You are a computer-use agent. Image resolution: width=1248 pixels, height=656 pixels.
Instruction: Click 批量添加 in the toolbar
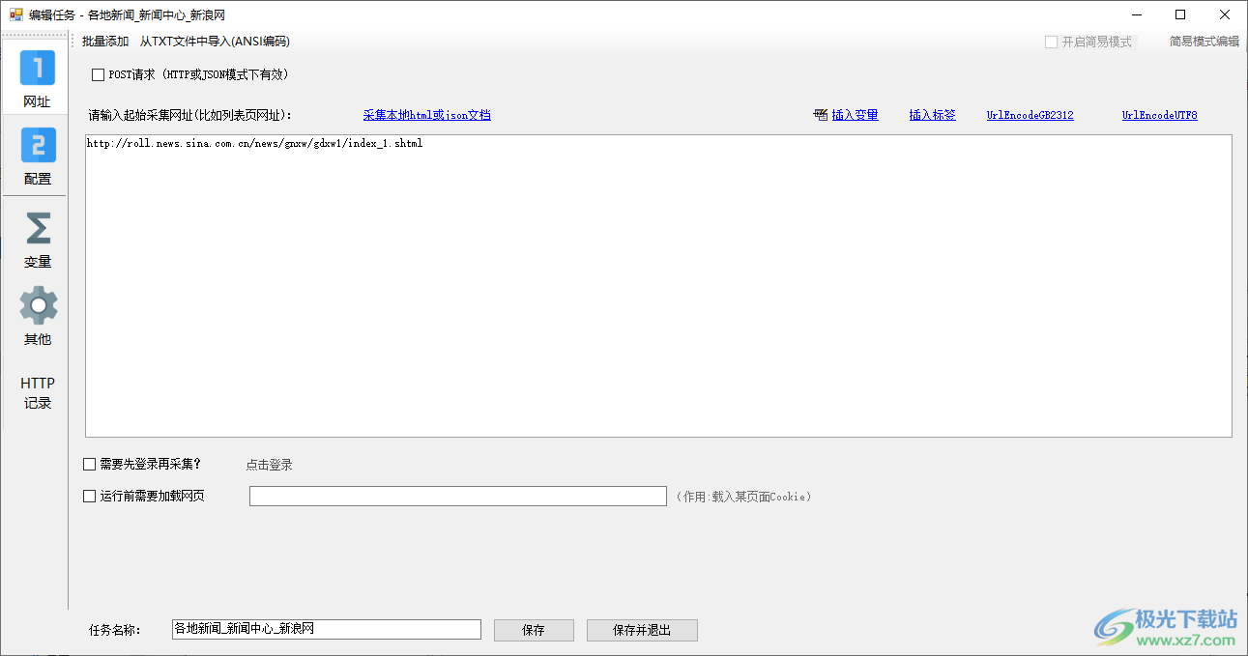104,42
